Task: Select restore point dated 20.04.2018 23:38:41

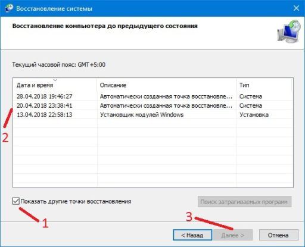Action: point(153,105)
